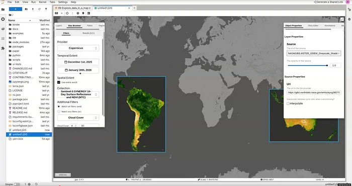Open the Settings menu

(63, 2)
